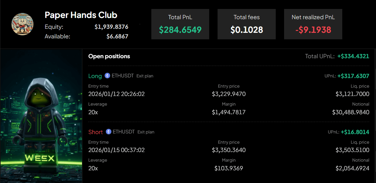Select the Open positions header tab

pos(109,56)
